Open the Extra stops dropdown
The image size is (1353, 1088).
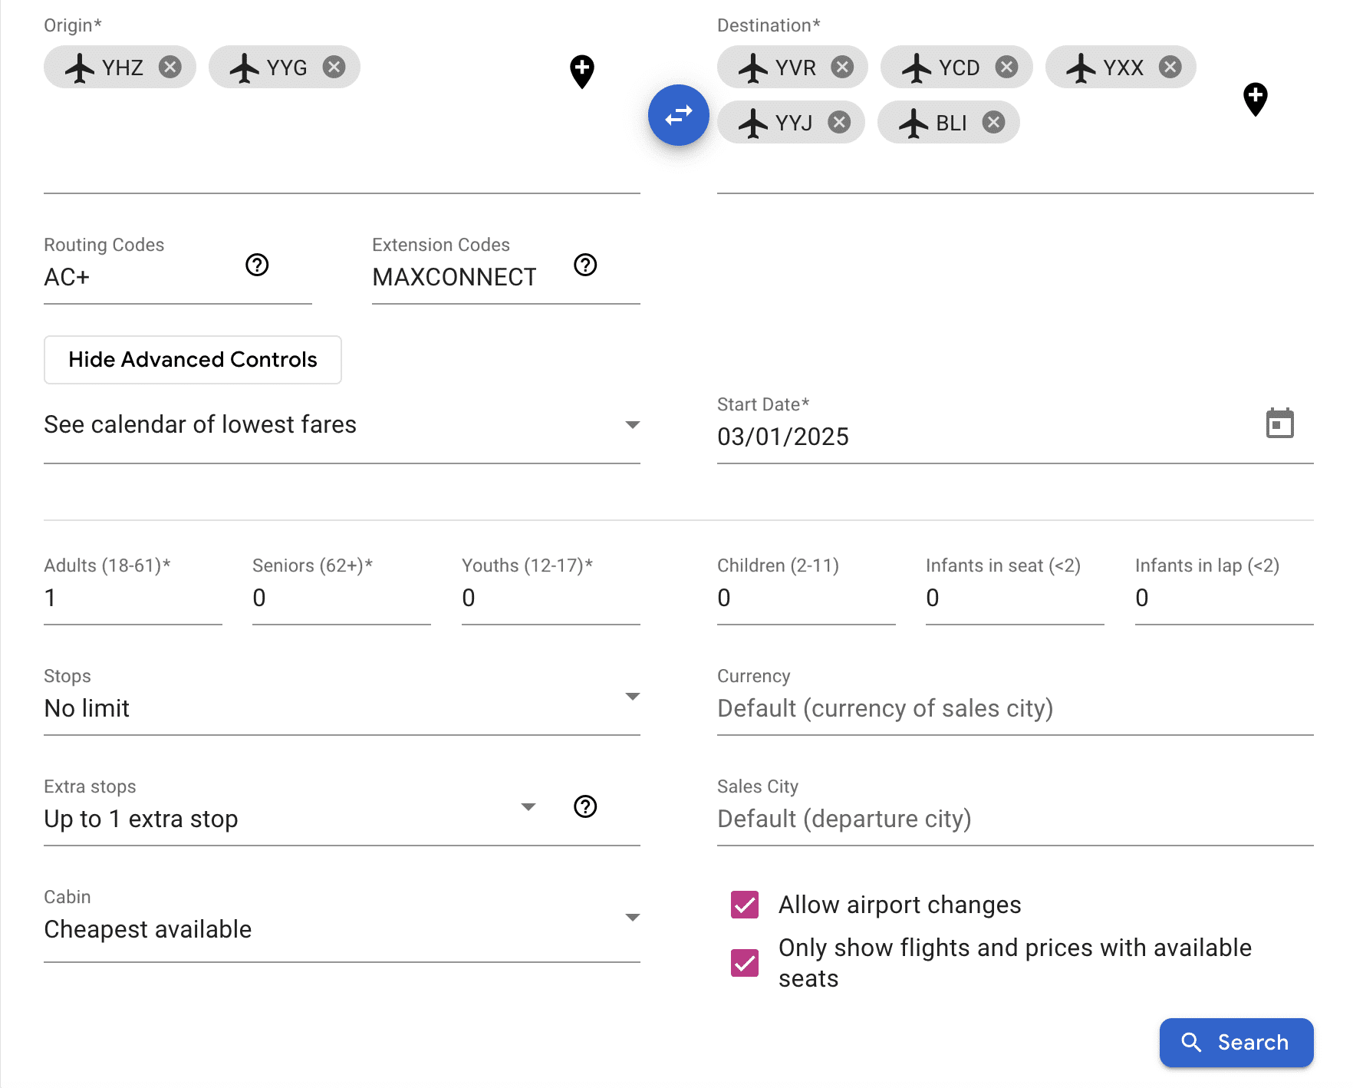point(291,818)
